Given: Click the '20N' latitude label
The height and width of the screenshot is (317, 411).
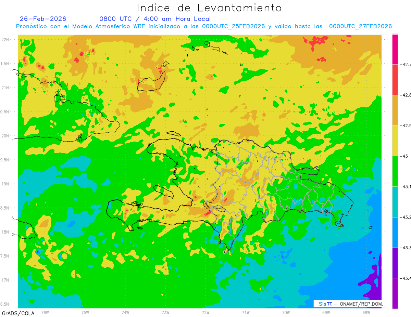Looking at the screenshot, I should (5, 136).
